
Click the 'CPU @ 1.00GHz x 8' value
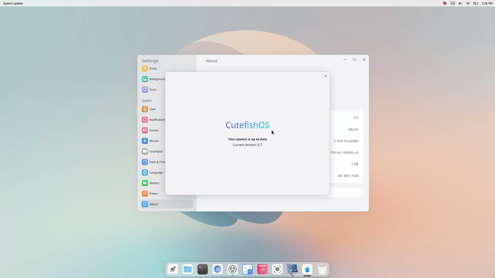[344, 152]
